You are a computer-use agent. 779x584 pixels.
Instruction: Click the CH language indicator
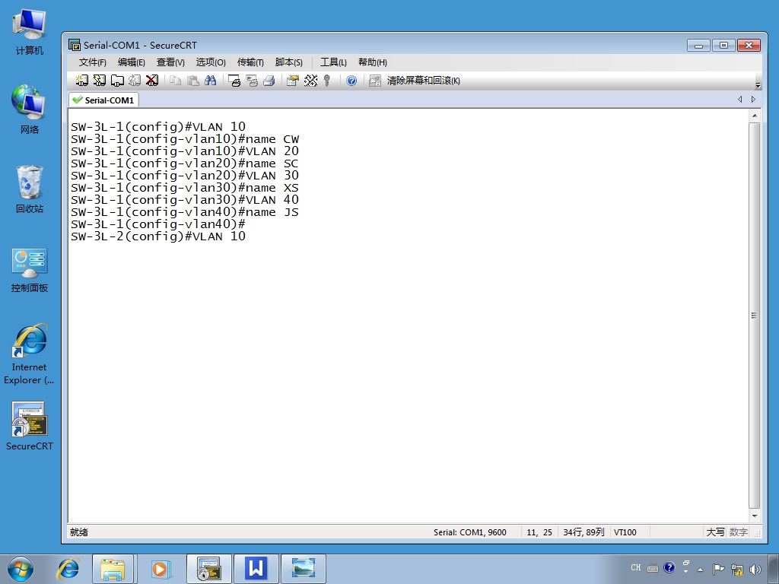[636, 567]
